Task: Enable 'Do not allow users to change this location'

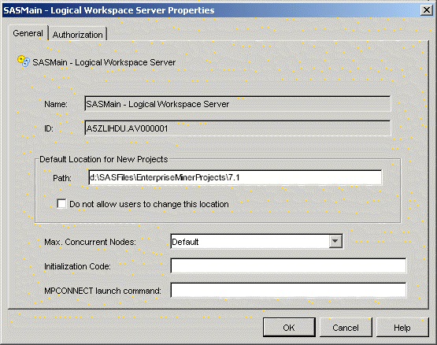Action: pyautogui.click(x=61, y=204)
